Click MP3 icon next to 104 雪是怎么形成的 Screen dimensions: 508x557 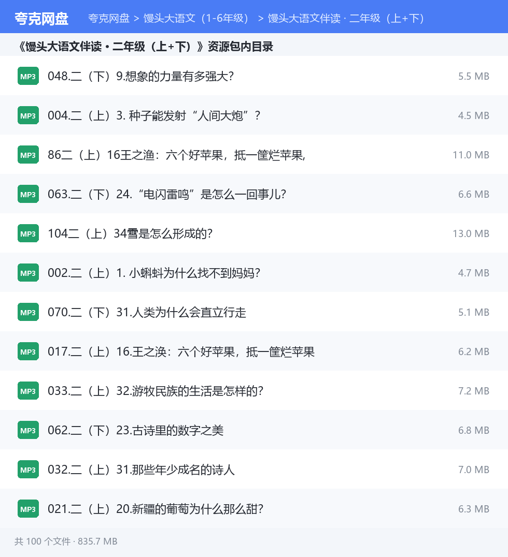click(x=28, y=233)
